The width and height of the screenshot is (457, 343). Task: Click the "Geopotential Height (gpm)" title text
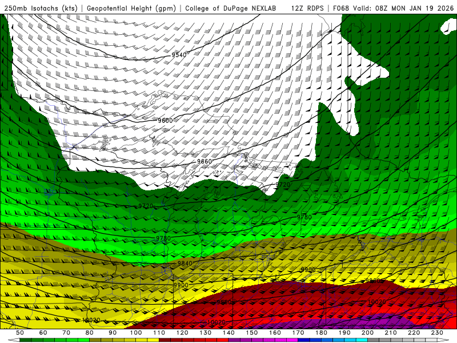[131, 9]
